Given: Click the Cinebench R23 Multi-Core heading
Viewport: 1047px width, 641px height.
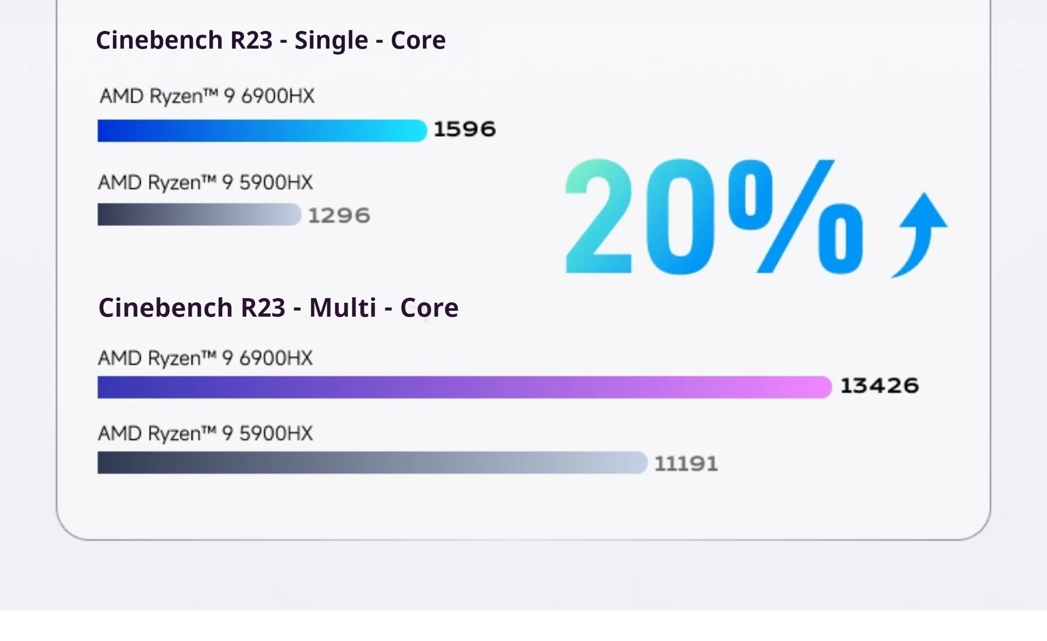Looking at the screenshot, I should tap(278, 308).
